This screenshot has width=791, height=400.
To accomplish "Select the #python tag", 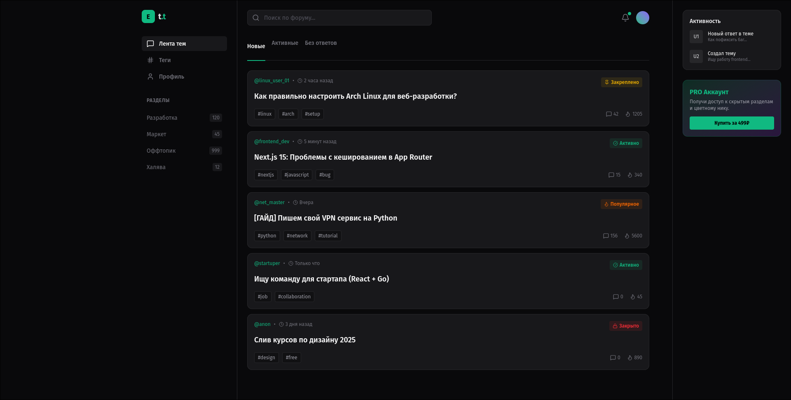I will click(x=267, y=236).
